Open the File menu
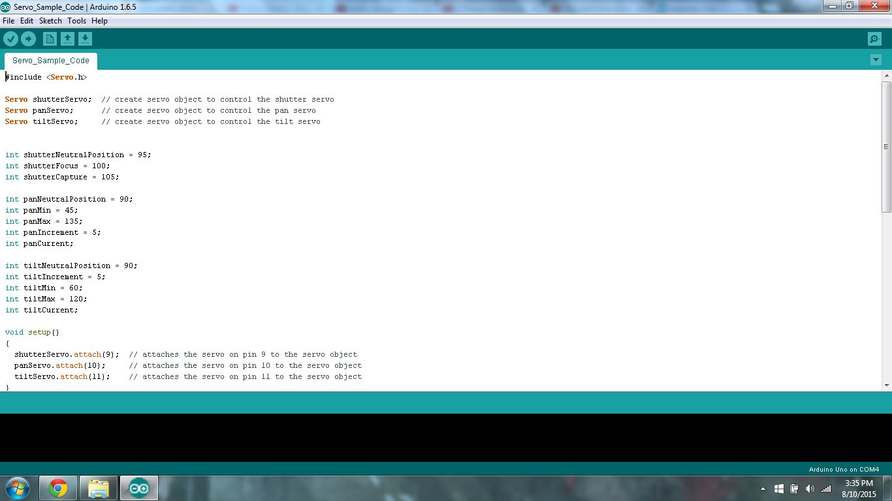Screen dimensions: 892x501 point(8,21)
